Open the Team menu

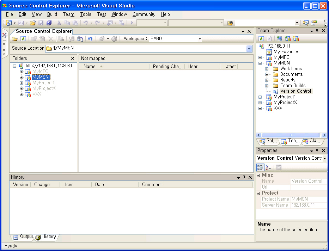click(x=69, y=14)
